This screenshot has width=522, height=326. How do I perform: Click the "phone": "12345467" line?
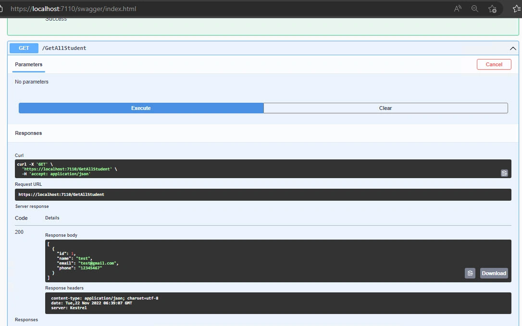coord(79,268)
